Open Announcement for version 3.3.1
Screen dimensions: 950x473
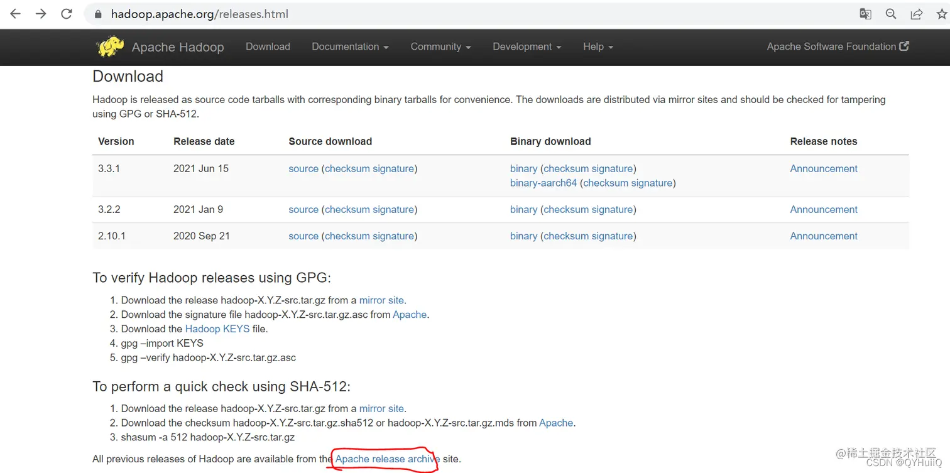pyautogui.click(x=824, y=168)
